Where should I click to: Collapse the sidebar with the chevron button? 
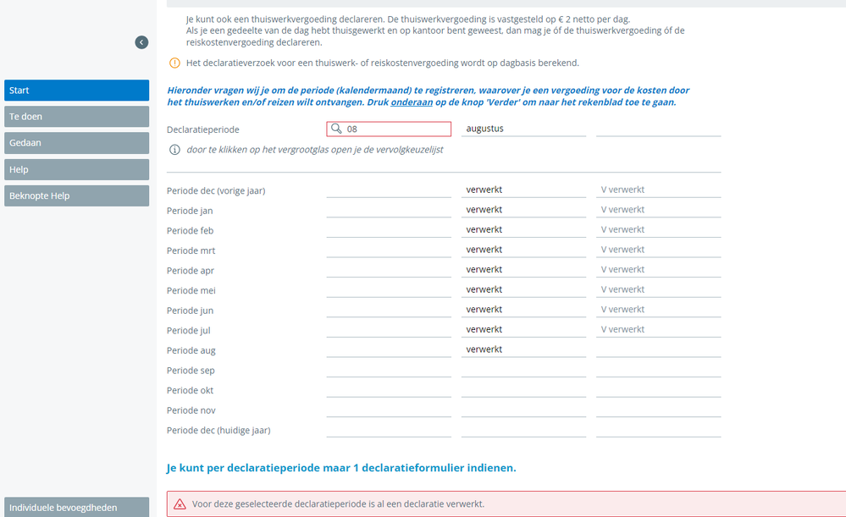click(141, 42)
